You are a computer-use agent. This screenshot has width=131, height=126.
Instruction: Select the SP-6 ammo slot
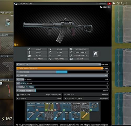85,116
